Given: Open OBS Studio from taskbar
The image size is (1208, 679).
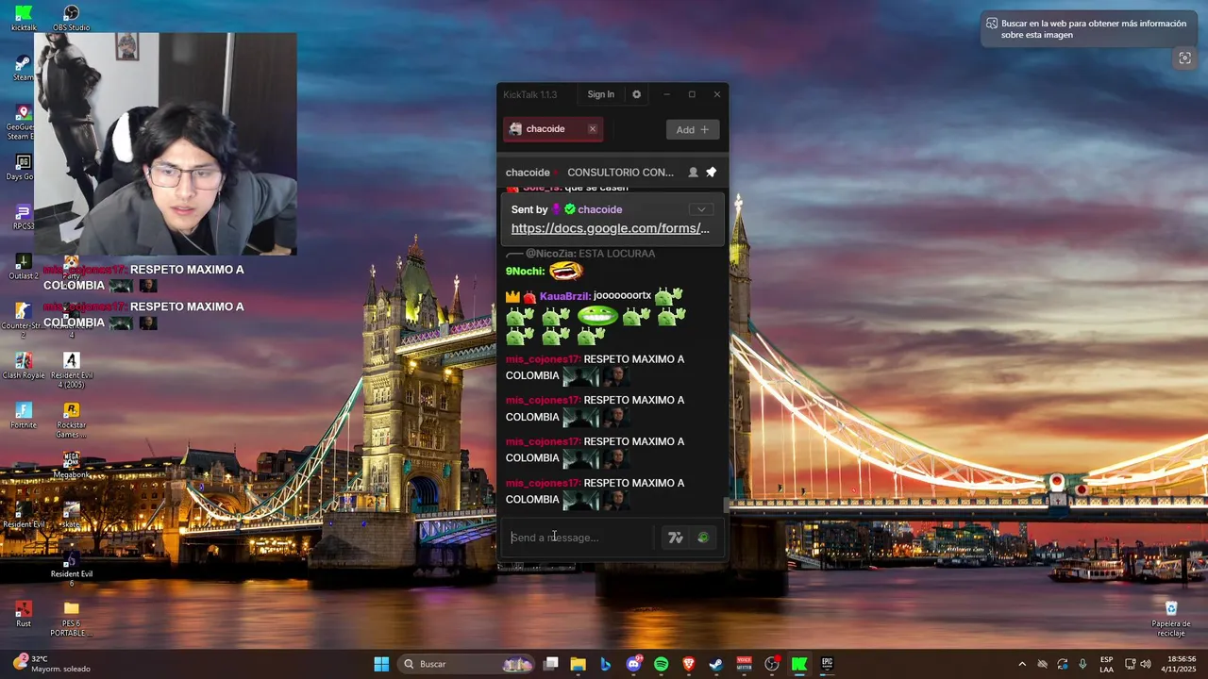Looking at the screenshot, I should (772, 664).
